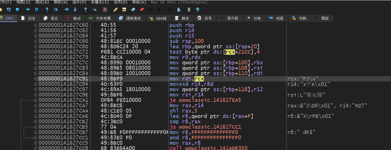Select instruction 'ja wowclassic.141627CC1'
391x150 pixels.
(x=205, y=127)
